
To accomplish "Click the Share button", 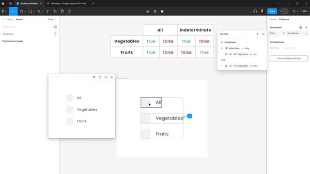I will click(272, 12).
